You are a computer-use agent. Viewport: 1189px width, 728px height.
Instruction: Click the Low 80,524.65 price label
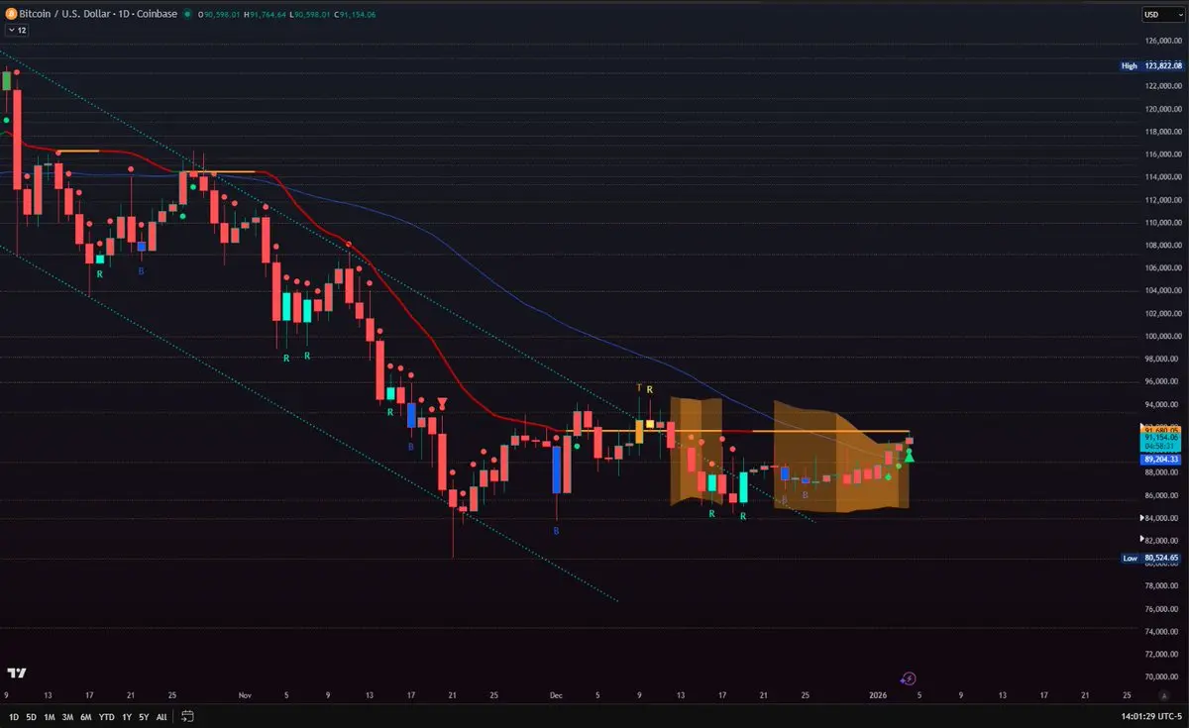click(1152, 559)
